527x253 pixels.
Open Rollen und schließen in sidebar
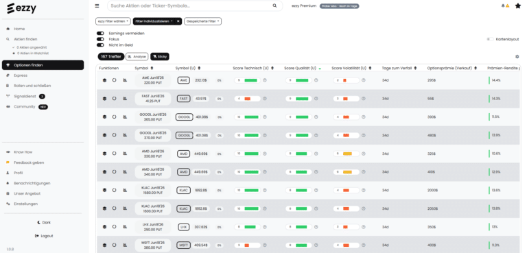pyautogui.click(x=32, y=86)
